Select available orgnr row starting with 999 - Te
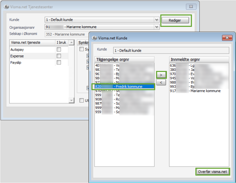 point(124,95)
